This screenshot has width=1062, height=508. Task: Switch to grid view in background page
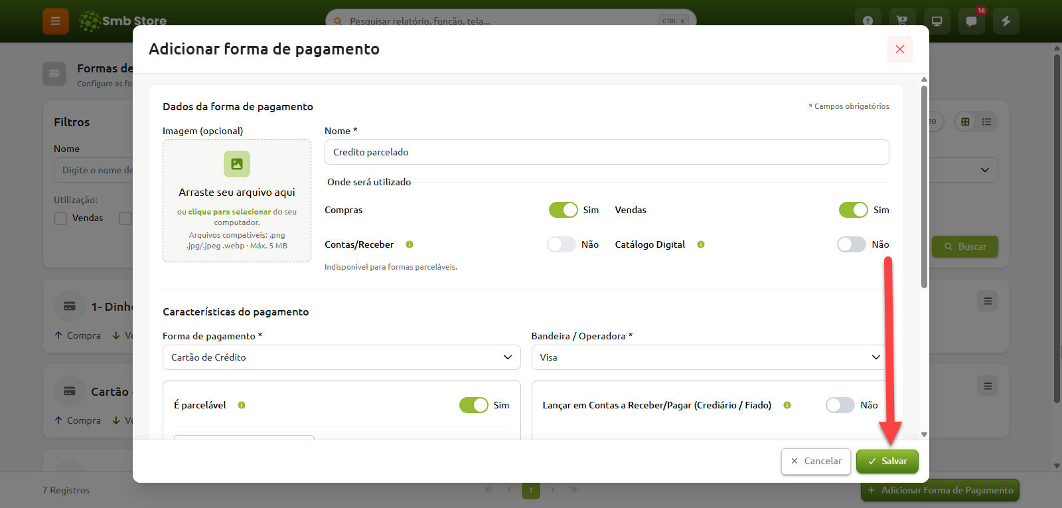(965, 122)
